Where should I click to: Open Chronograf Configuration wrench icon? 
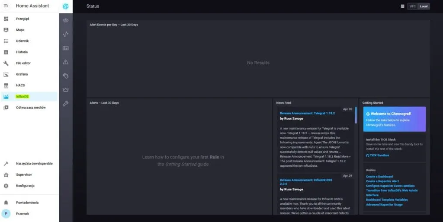click(66, 104)
